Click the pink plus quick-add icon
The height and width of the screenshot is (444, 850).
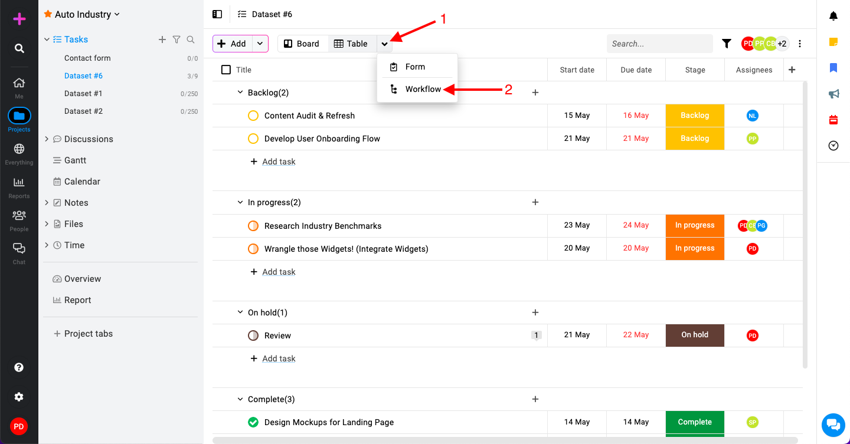(19, 19)
